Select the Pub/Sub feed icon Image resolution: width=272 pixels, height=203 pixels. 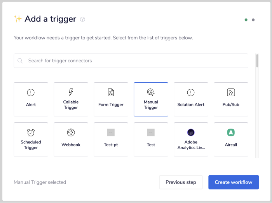(x=231, y=92)
